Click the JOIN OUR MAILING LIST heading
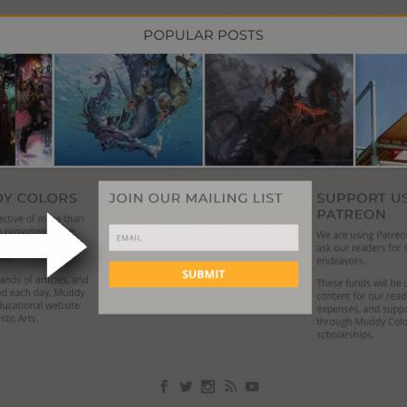The height and width of the screenshot is (407, 407). [195, 198]
